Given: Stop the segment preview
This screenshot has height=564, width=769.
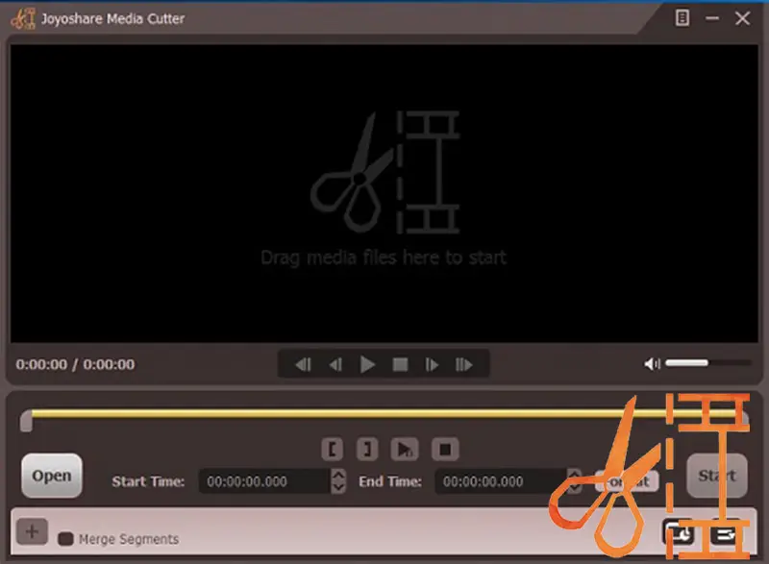Looking at the screenshot, I should click(x=445, y=449).
